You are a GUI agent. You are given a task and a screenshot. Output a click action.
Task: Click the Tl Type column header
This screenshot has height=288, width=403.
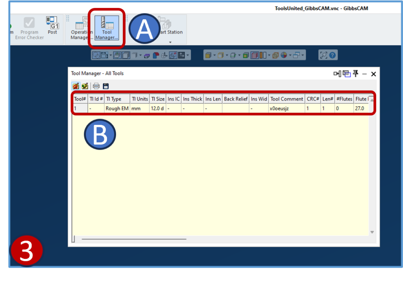coord(113,99)
